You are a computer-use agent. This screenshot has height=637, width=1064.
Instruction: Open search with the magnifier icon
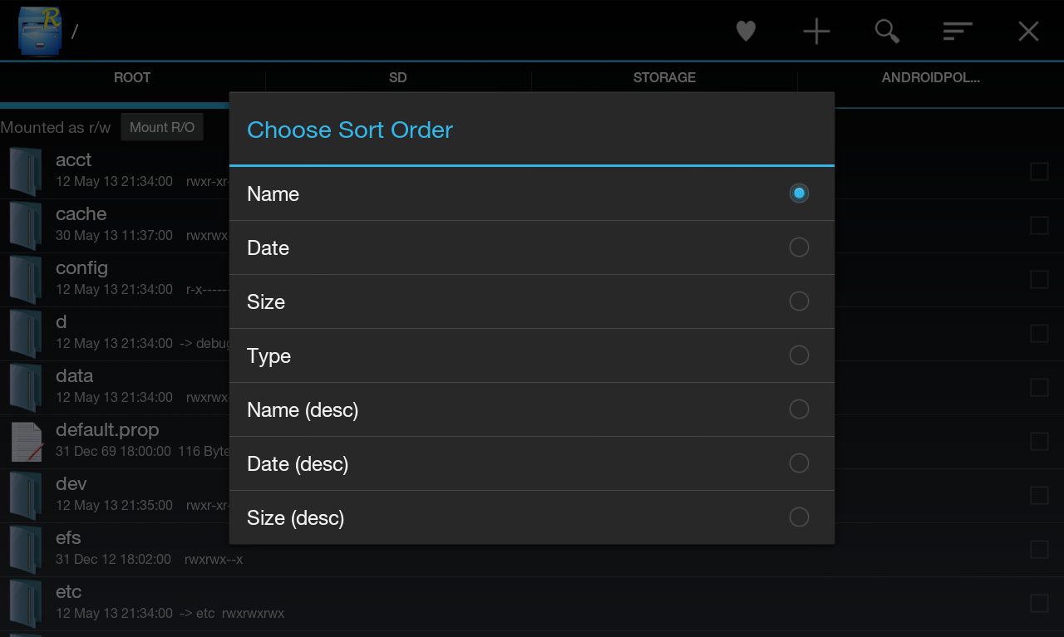point(887,32)
